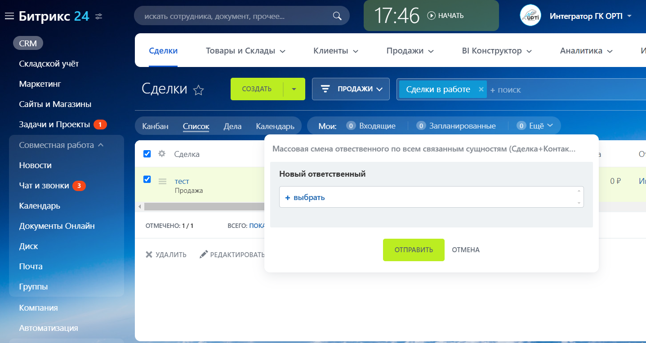This screenshot has height=343, width=646.
Task: Open Группы in sidebar
Action: tap(33, 287)
